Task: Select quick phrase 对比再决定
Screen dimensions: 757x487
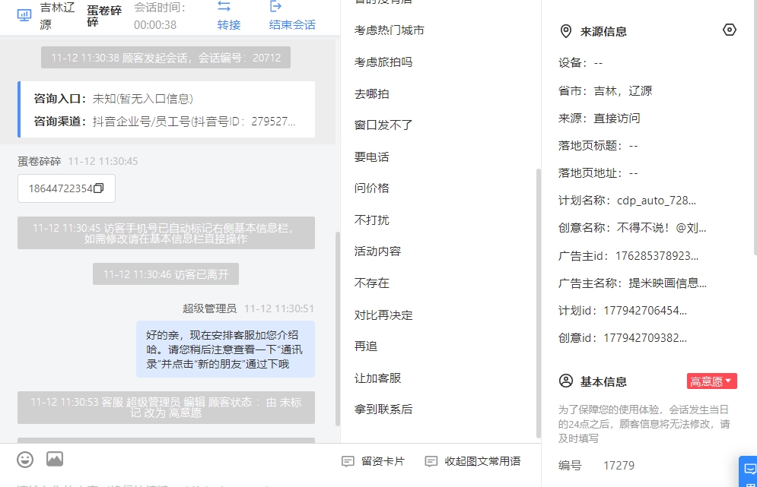Action: click(383, 315)
